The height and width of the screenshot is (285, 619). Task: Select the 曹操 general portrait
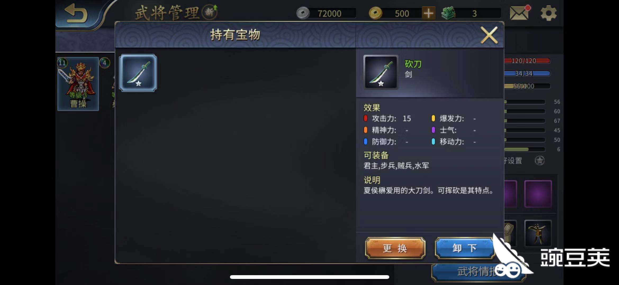click(x=78, y=84)
